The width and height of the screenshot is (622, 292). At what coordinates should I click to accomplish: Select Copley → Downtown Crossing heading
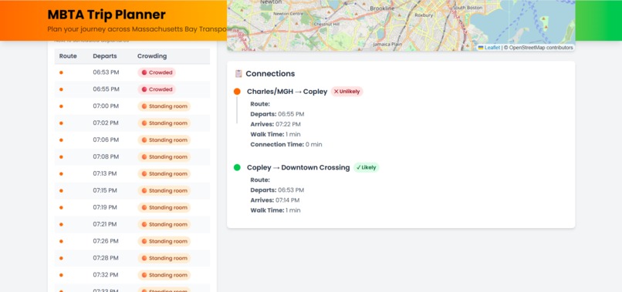point(299,168)
